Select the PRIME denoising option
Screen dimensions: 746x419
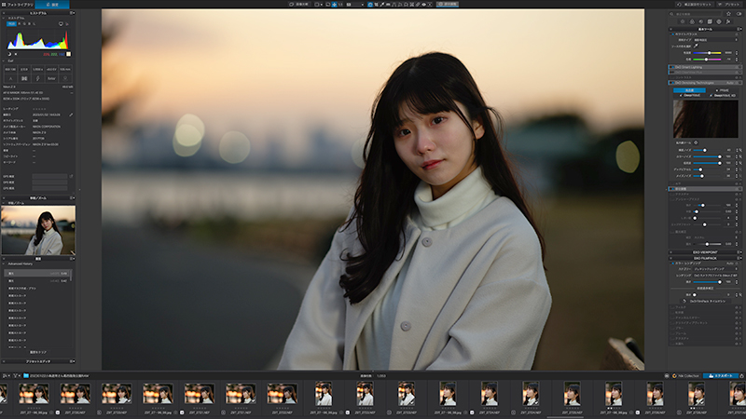pyautogui.click(x=722, y=89)
